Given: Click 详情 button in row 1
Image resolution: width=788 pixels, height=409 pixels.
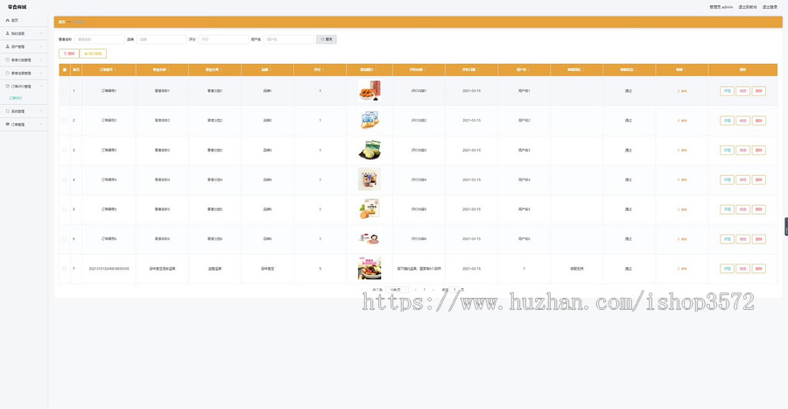Looking at the screenshot, I should point(727,91).
